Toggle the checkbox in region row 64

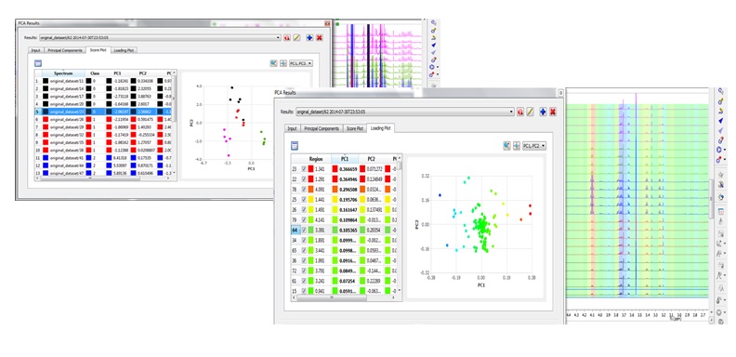(x=304, y=231)
